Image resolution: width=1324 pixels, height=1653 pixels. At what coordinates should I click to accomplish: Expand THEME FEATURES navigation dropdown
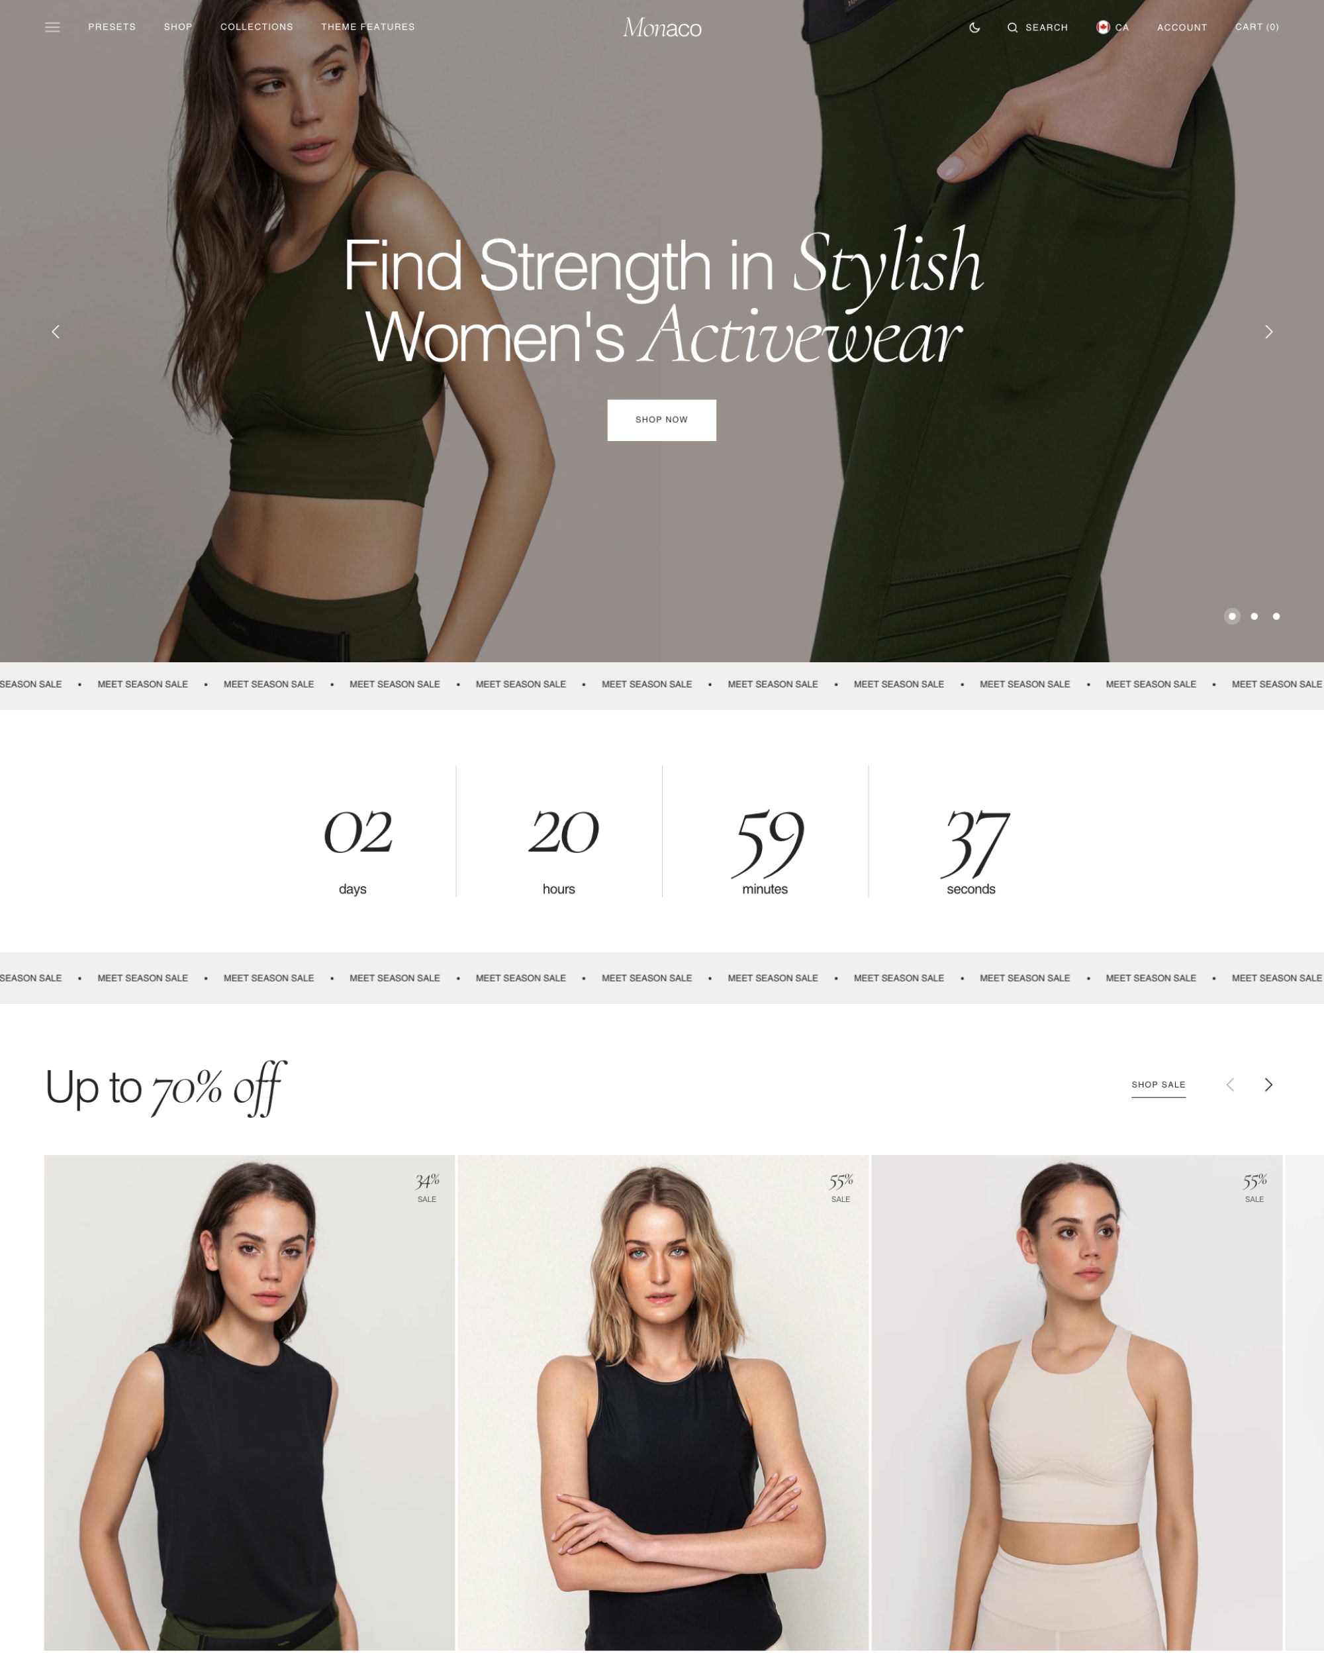[369, 26]
